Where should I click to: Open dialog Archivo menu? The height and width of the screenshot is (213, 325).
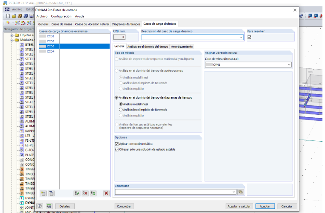tap(42, 16)
